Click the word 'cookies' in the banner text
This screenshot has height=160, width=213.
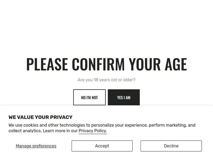click(31, 125)
